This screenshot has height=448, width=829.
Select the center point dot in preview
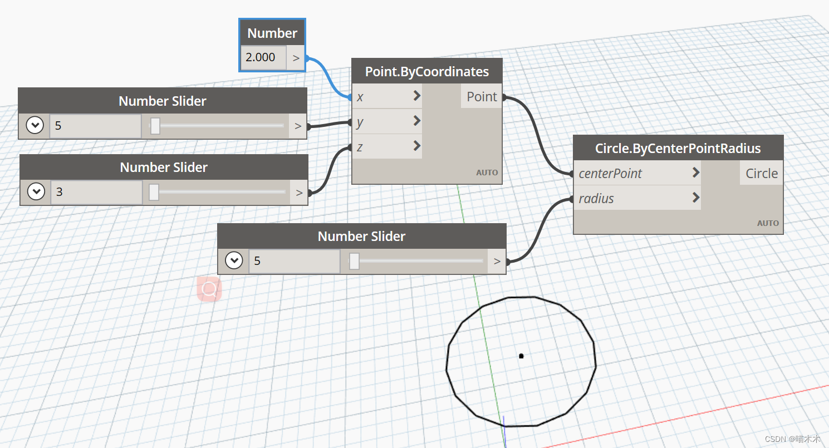(521, 356)
